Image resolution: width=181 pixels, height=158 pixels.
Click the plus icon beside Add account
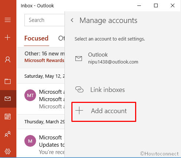click(x=79, y=111)
